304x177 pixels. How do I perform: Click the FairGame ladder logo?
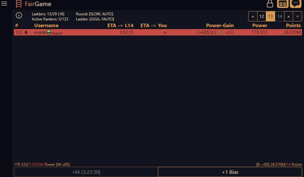(x=19, y=4)
